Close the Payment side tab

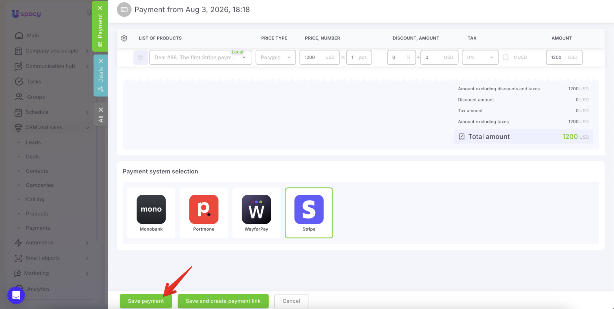100,8
